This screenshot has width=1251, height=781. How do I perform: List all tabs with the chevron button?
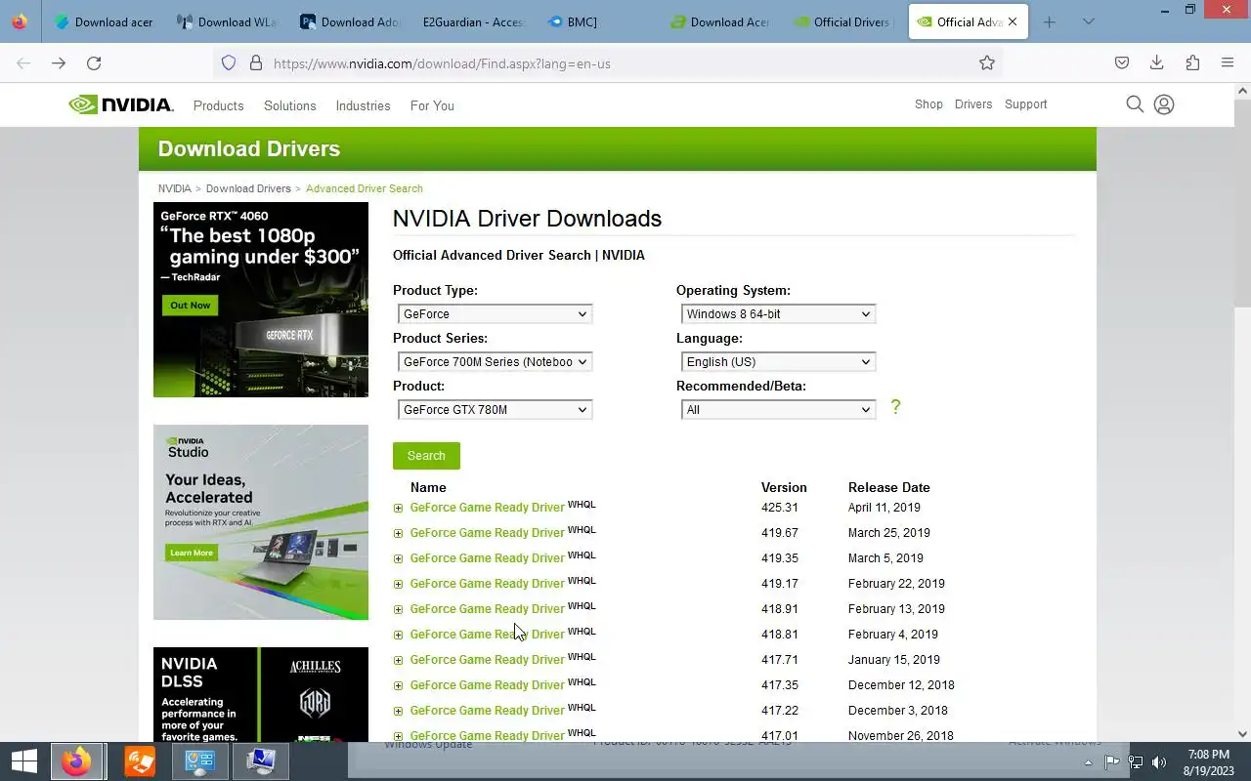tap(1088, 21)
